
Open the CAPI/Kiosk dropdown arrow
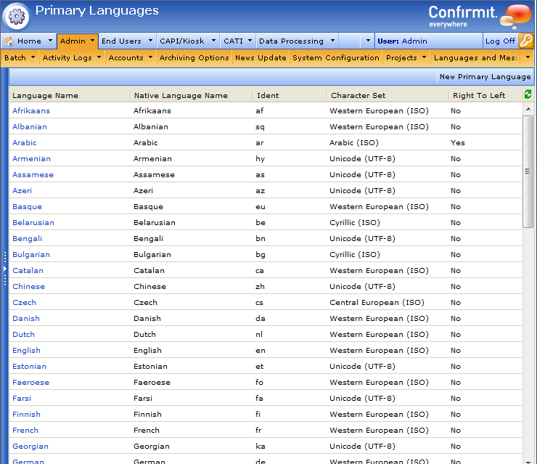[x=213, y=41]
